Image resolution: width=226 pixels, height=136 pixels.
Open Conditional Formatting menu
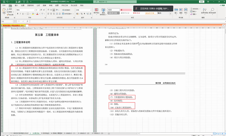[96, 11]
